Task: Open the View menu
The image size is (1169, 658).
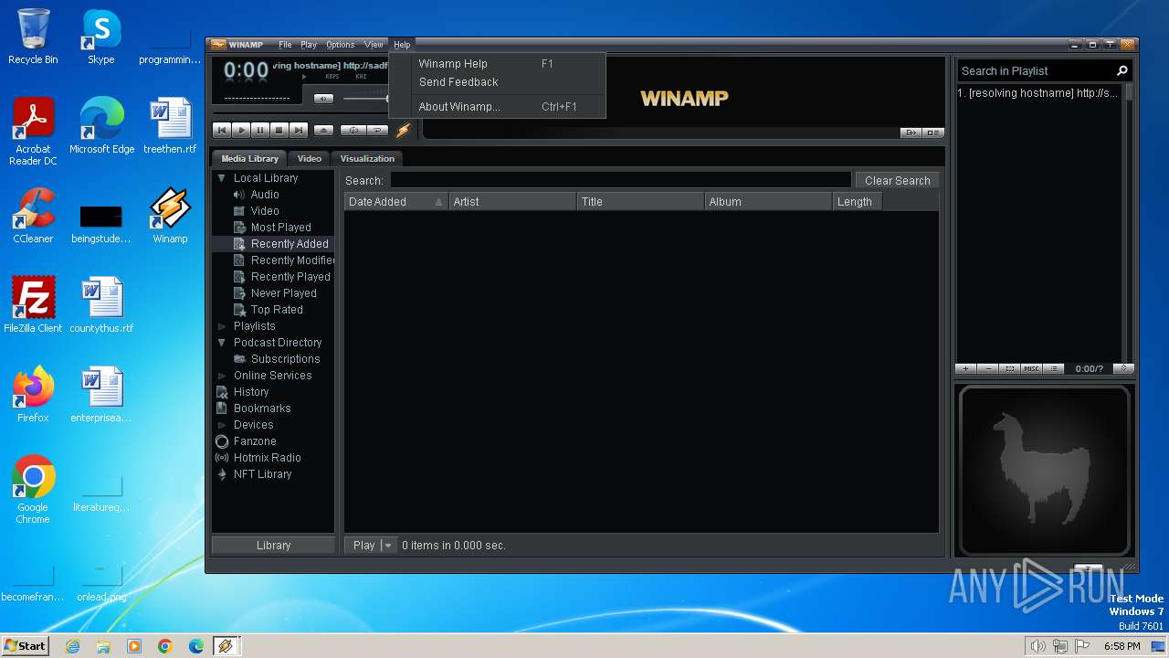Action: pyautogui.click(x=374, y=45)
